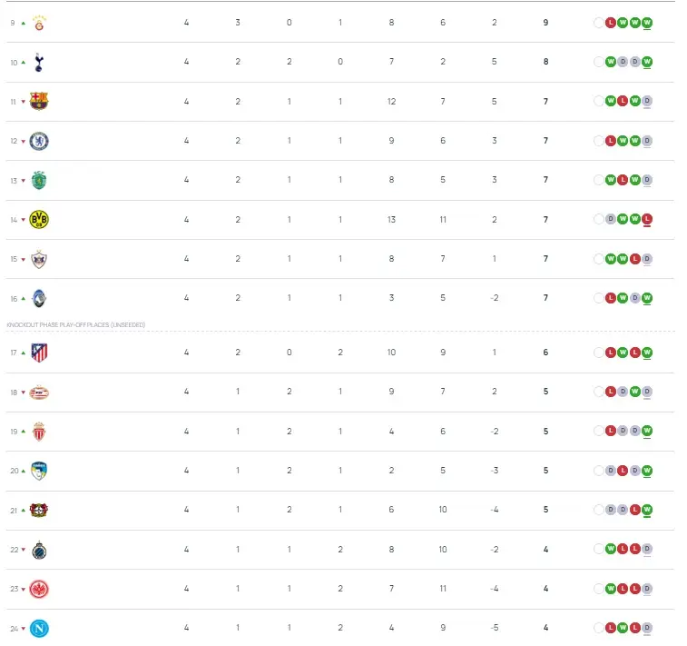Select the Bayer Leverkusen crest
This screenshot has width=687, height=646.
(39, 510)
